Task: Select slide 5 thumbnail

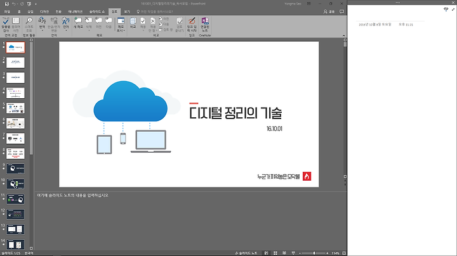Action: pos(15,108)
